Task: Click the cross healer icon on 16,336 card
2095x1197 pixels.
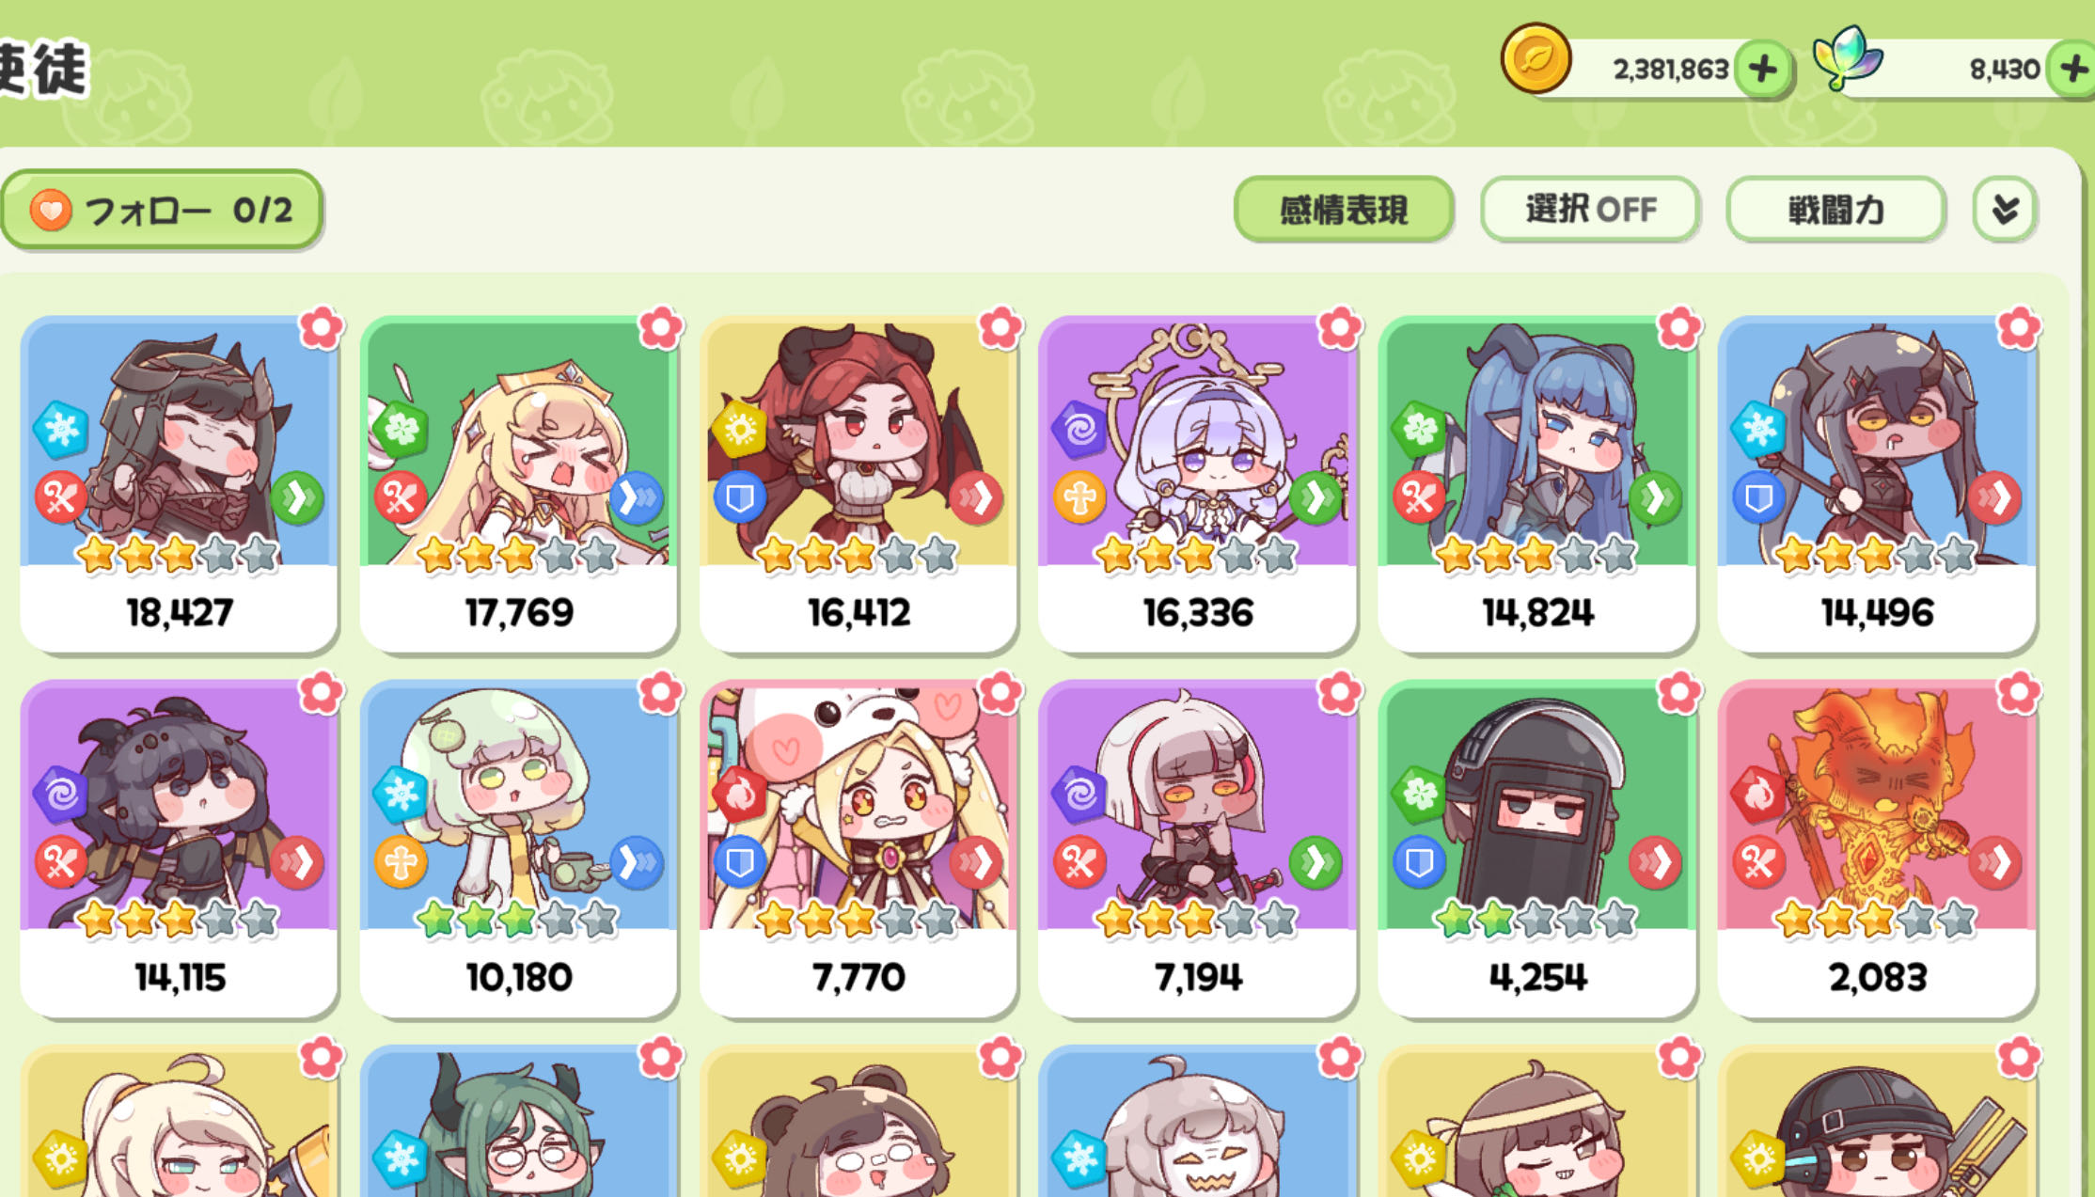Action: pyautogui.click(x=1079, y=498)
